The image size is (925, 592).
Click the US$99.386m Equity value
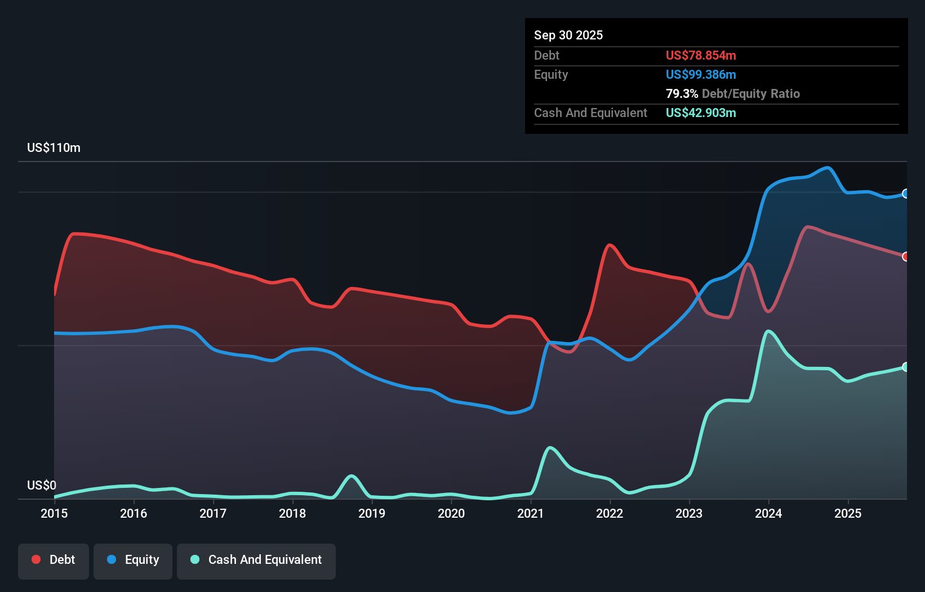click(x=700, y=74)
